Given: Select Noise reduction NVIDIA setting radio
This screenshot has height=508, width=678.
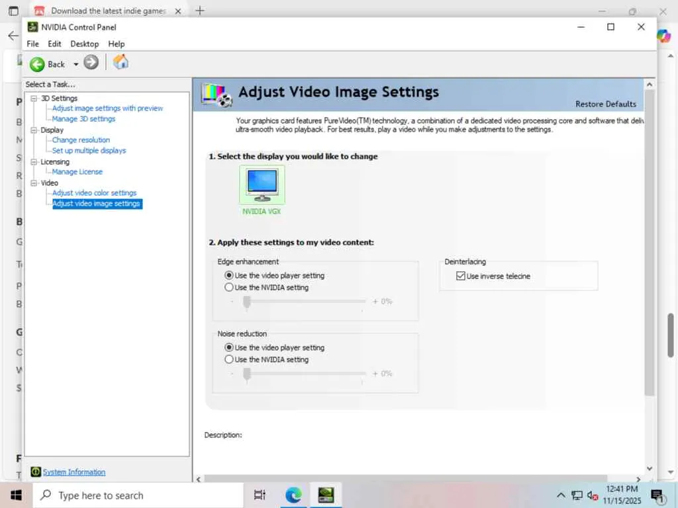Looking at the screenshot, I should [229, 359].
